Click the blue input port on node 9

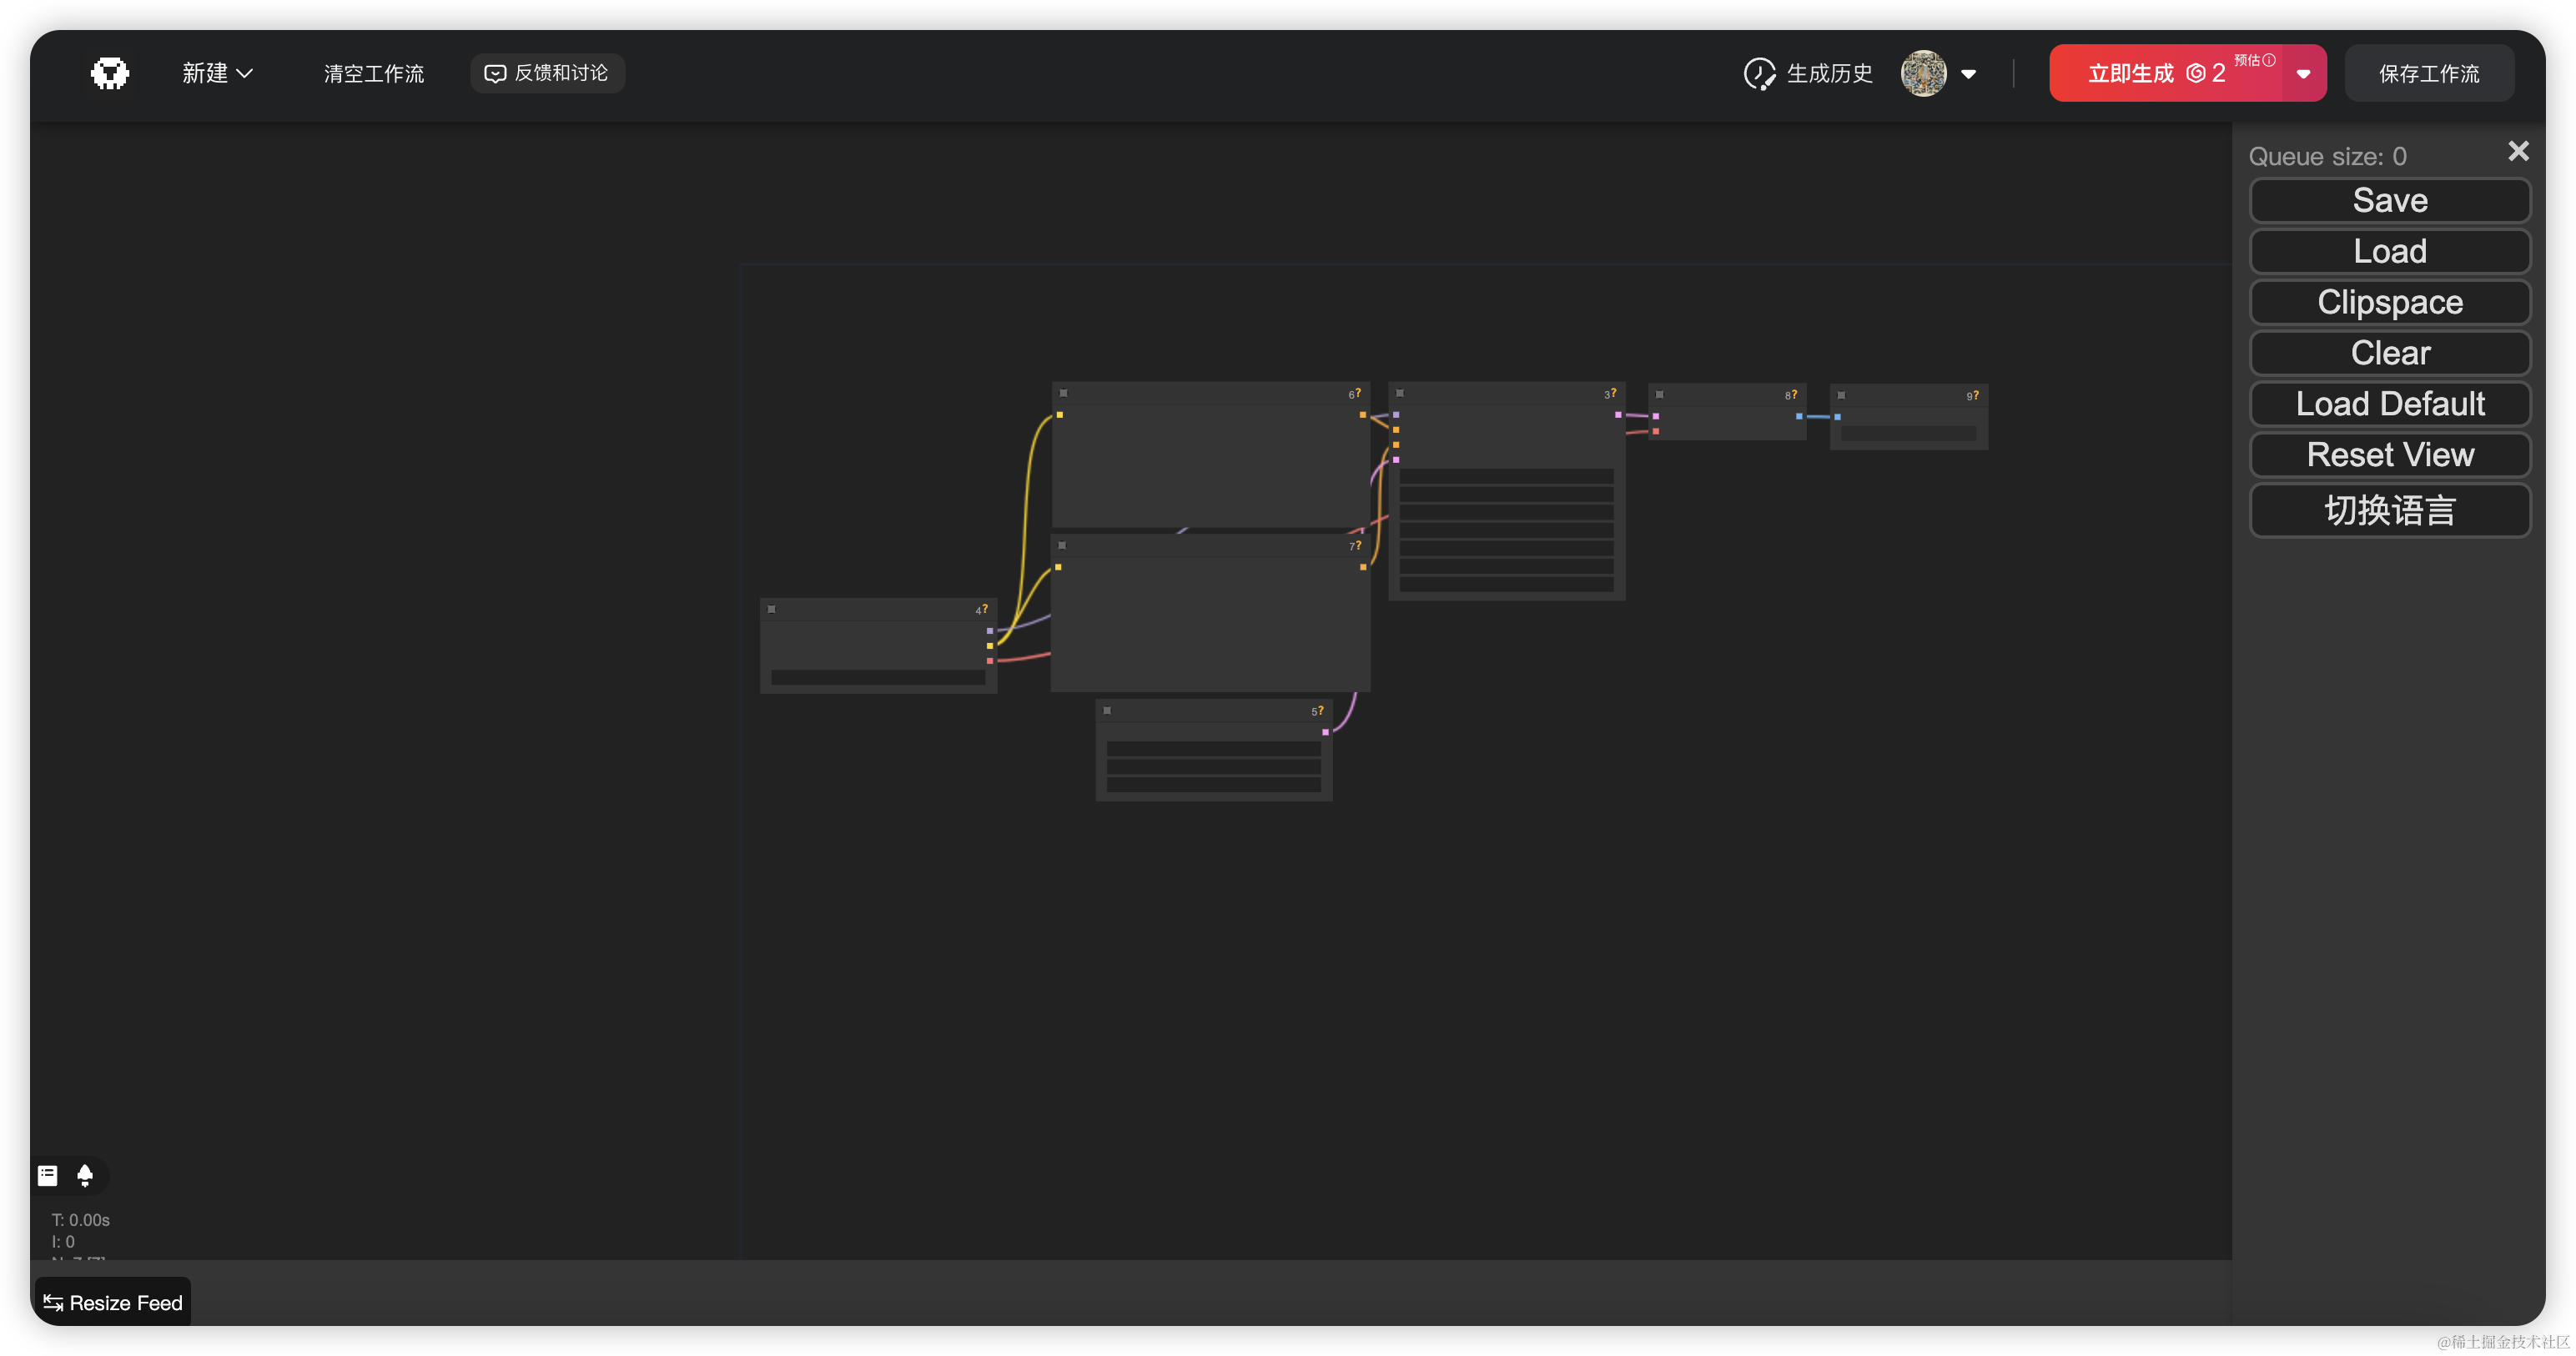click(x=1837, y=417)
